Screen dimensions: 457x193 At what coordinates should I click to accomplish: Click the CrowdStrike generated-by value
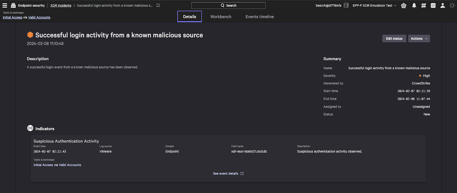[x=421, y=83]
